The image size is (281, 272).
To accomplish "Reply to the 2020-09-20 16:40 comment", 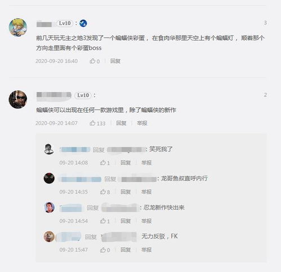I will [x=115, y=61].
